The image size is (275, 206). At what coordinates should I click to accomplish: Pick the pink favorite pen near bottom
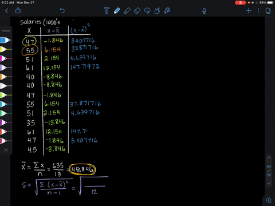pyautogui.click(x=6, y=141)
